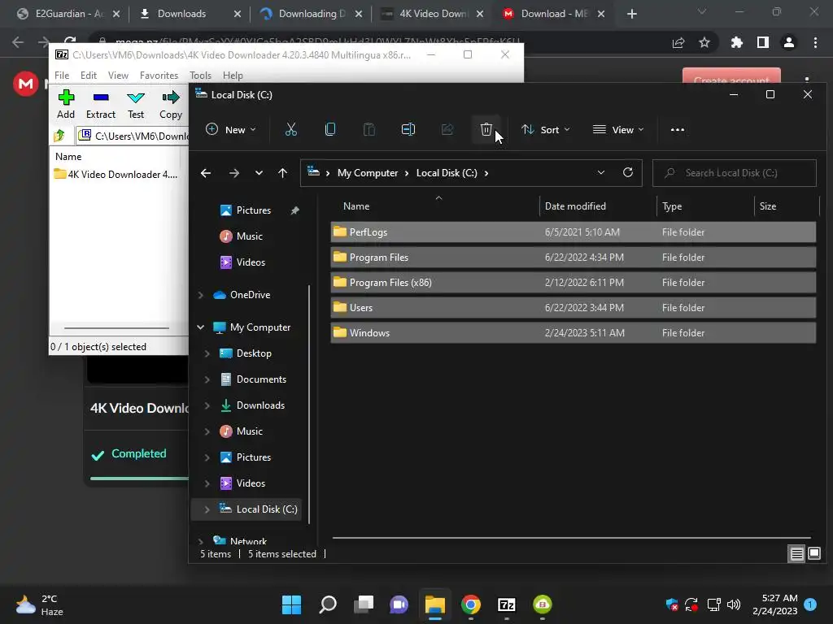Expand the OneDrive tree node
Viewport: 833px width, 624px height.
click(x=201, y=295)
